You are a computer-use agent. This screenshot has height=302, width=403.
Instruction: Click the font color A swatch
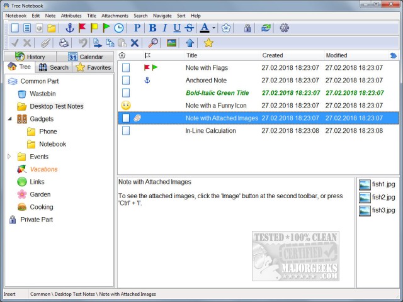click(204, 28)
